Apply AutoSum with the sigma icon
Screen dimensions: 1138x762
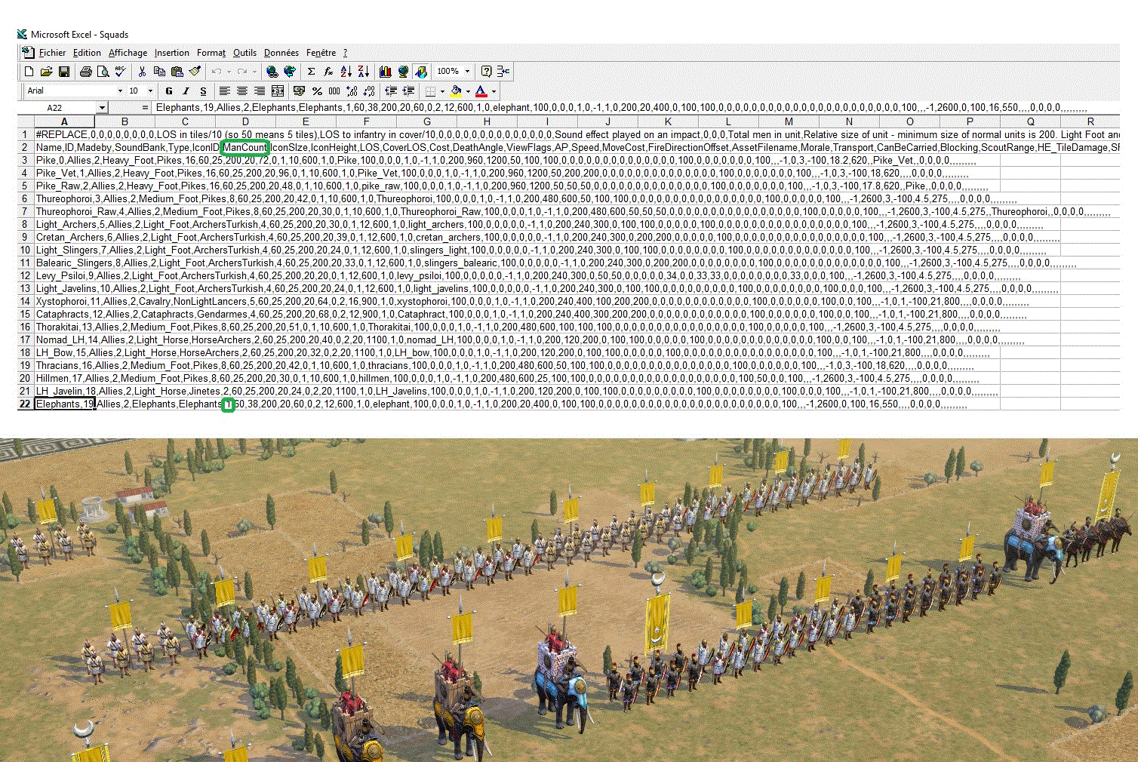(x=311, y=72)
